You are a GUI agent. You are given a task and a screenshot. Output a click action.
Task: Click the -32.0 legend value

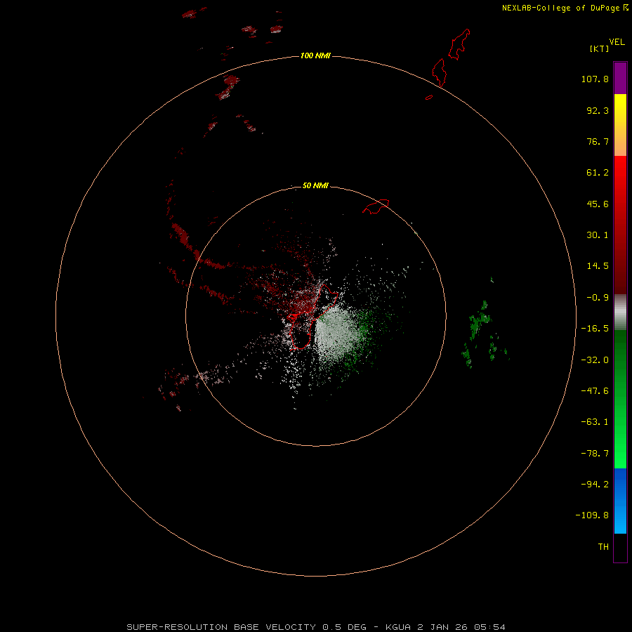595,360
